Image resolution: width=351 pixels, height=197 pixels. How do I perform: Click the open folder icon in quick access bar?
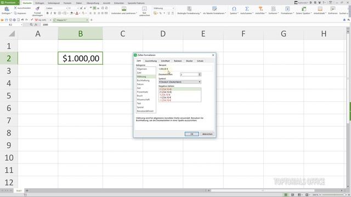click(2, 20)
